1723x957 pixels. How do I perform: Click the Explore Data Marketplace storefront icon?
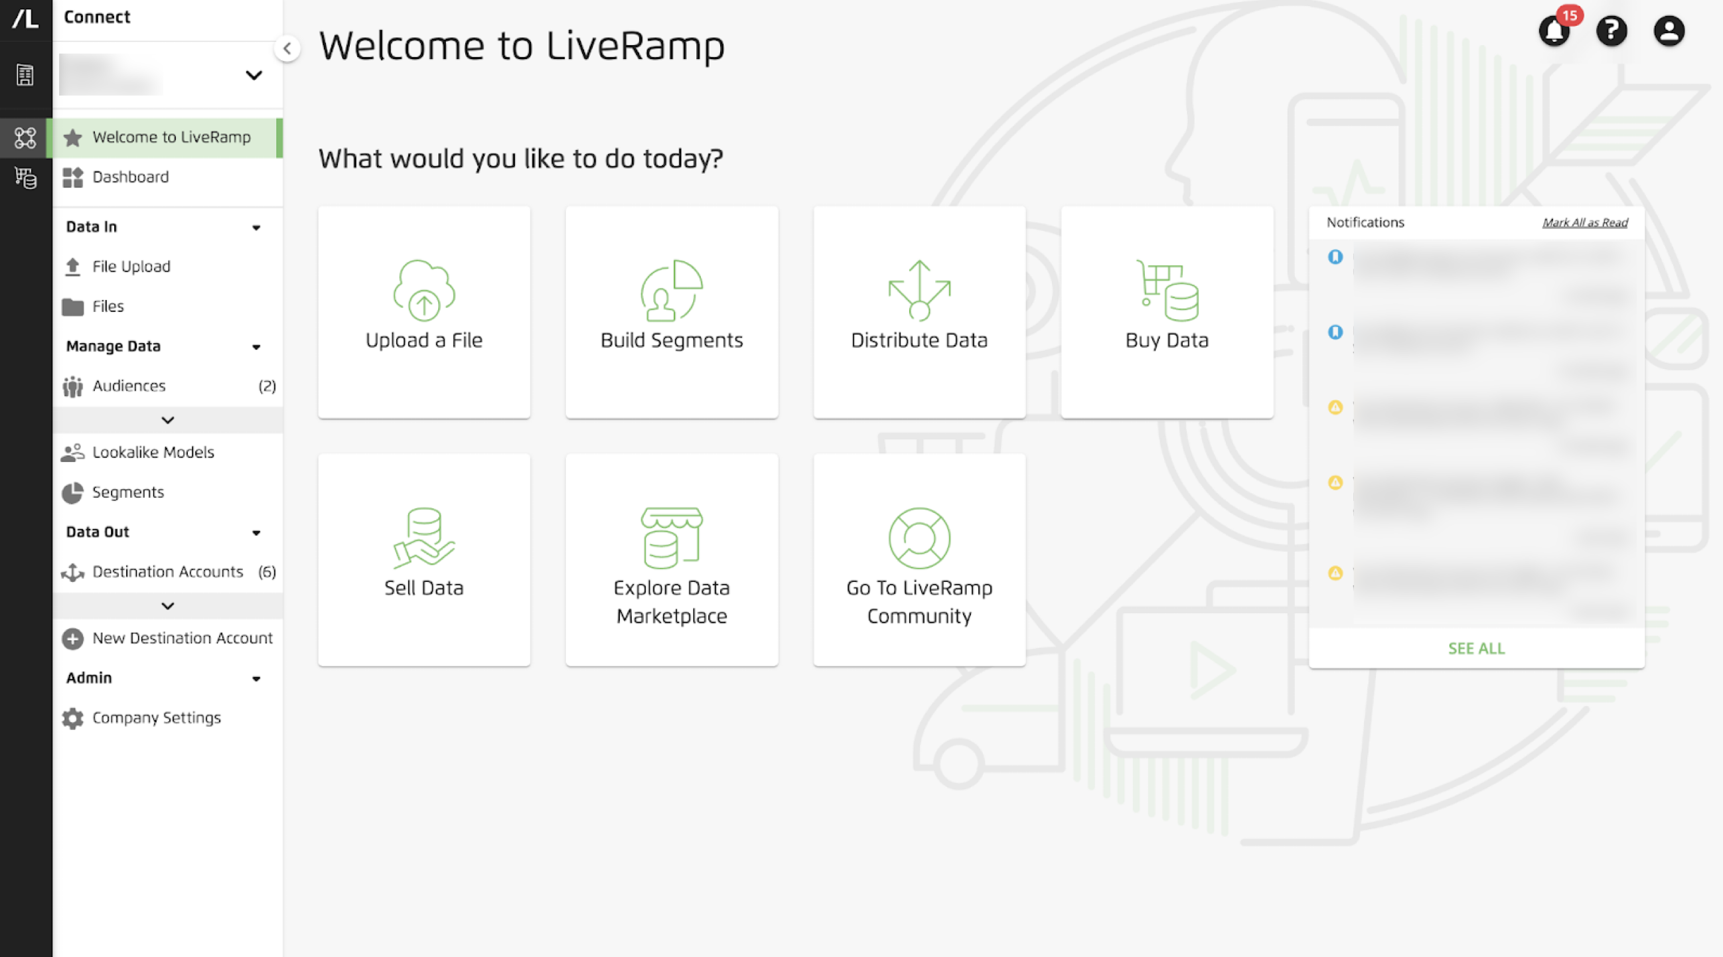(x=672, y=538)
